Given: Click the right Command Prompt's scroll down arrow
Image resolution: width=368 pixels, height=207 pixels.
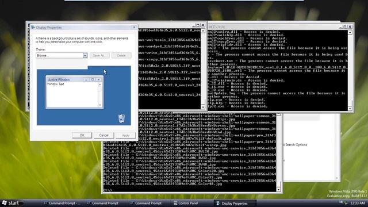Looking at the screenshot, I should coord(350,109).
